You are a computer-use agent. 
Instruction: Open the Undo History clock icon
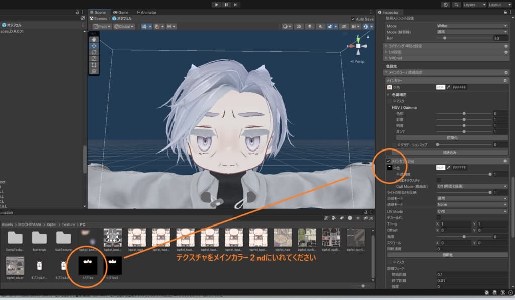(446, 5)
